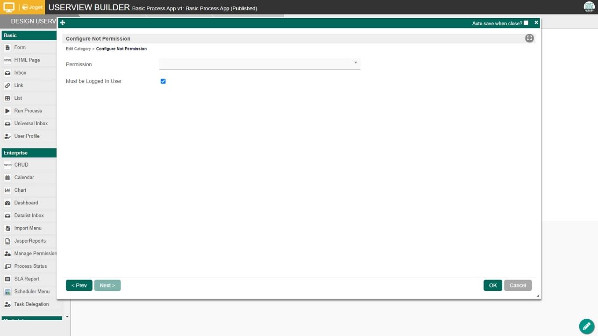Select the Dashboard gauge icon
Screen dimensions: 598x336
click(7, 203)
